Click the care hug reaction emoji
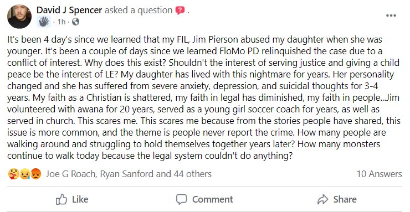 pos(13,174)
